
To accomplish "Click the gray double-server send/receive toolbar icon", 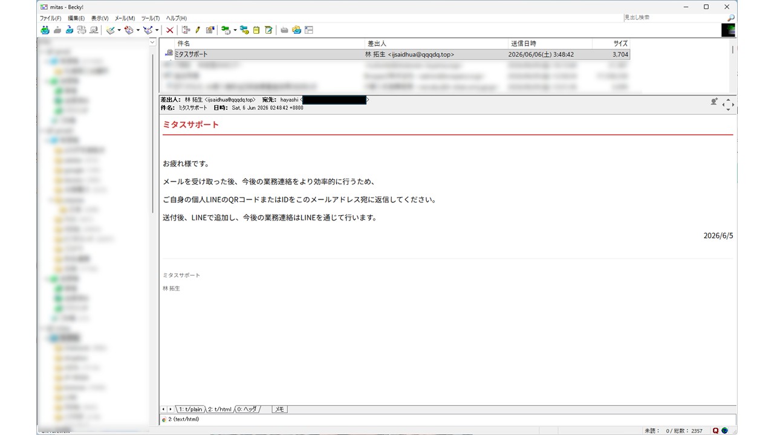I will (x=82, y=30).
